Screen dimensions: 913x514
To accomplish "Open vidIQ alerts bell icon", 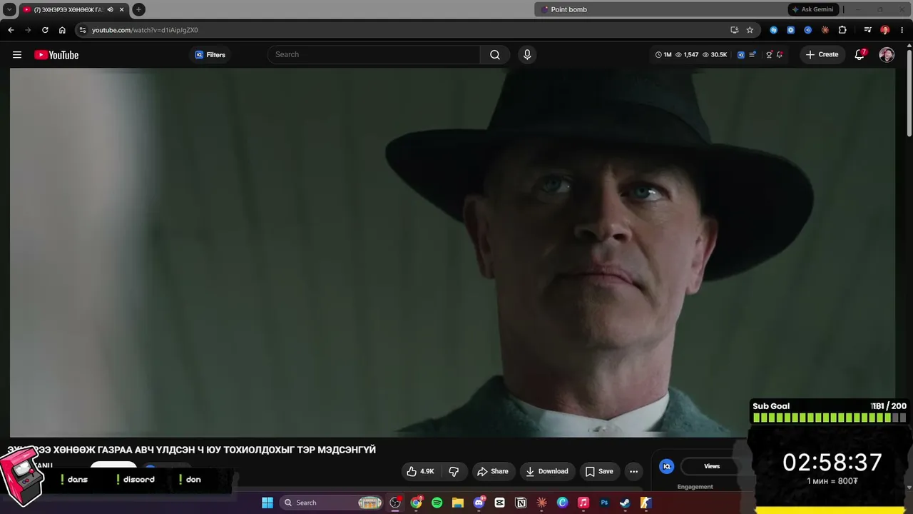I will [x=780, y=55].
